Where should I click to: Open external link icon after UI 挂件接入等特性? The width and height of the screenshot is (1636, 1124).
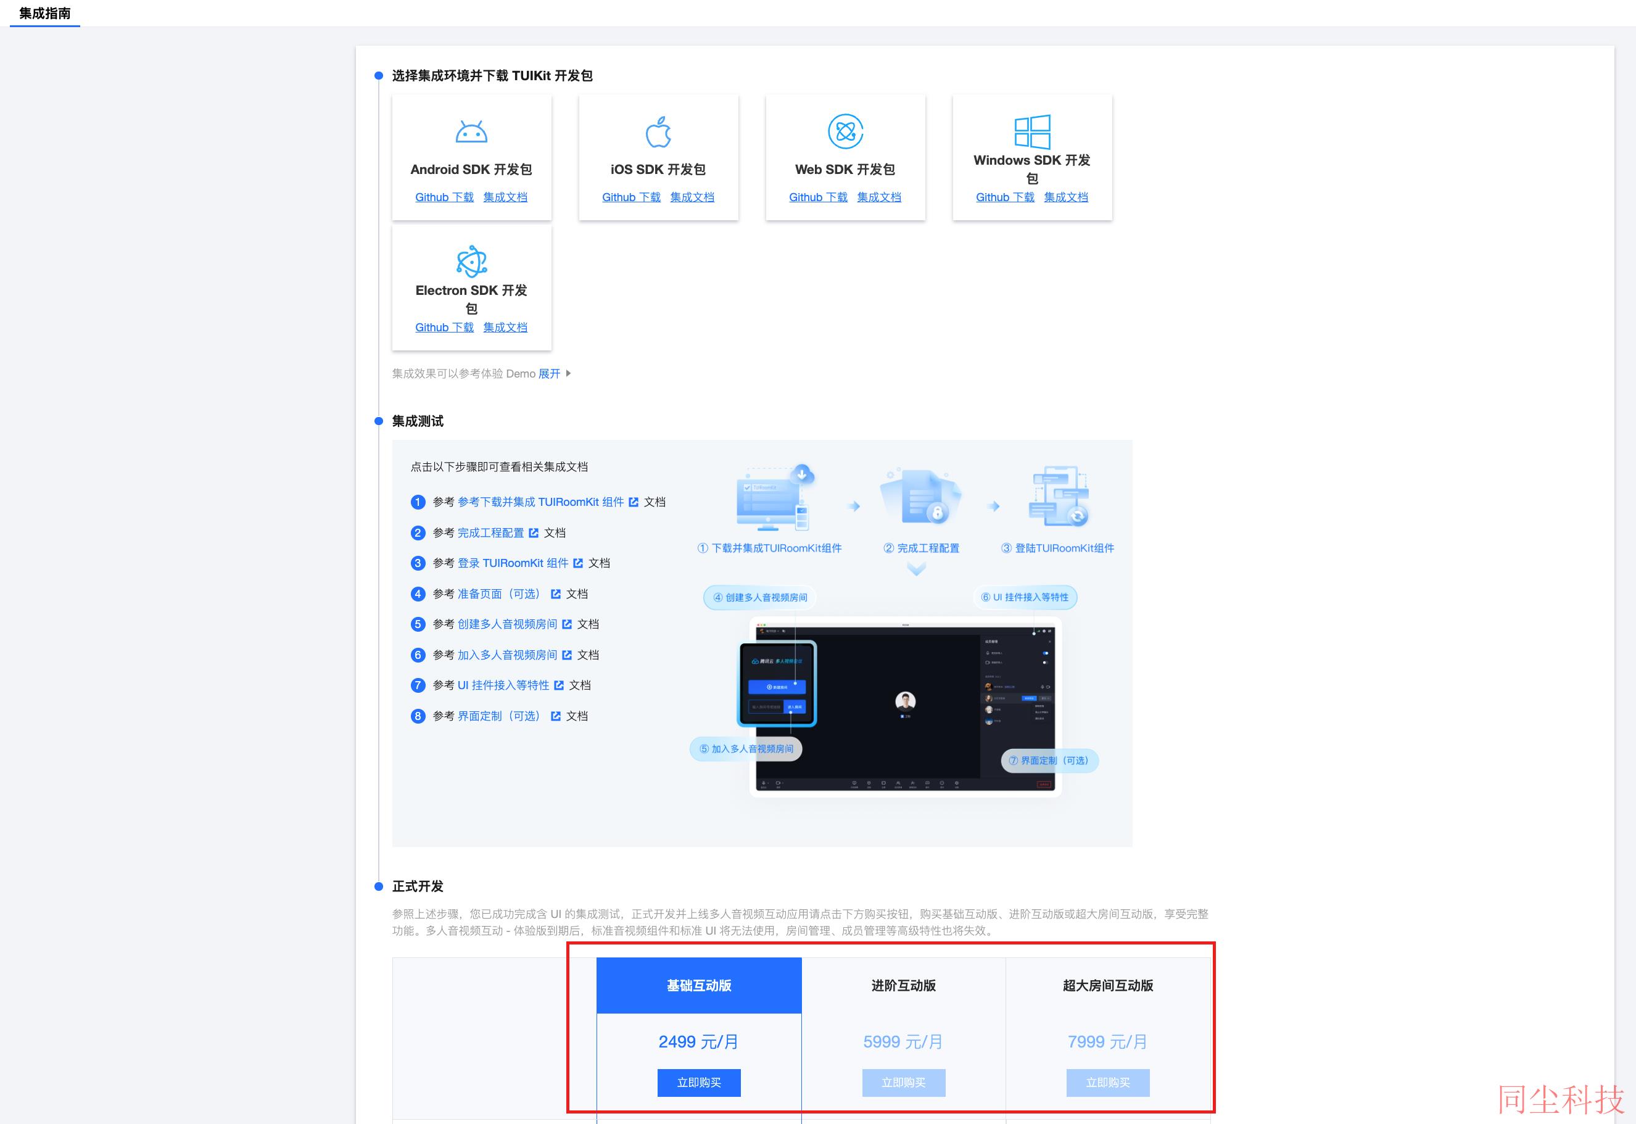[559, 685]
